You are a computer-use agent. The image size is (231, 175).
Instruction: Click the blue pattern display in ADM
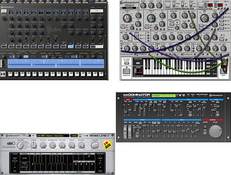point(56,63)
